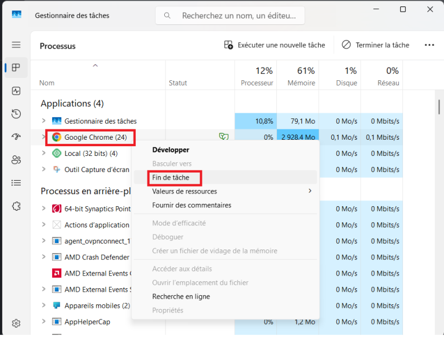
Task: Open the hamburger navigation menu
Action: [x=16, y=44]
